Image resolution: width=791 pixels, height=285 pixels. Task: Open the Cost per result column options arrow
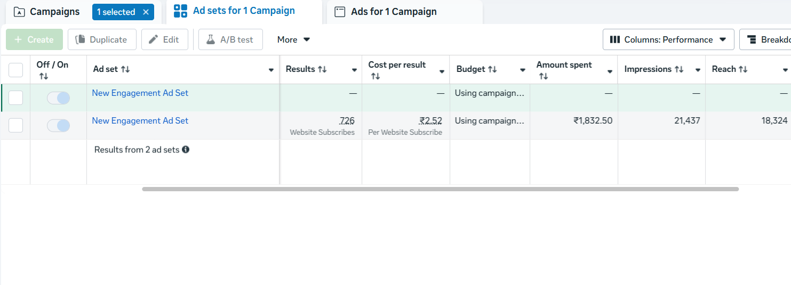[442, 71]
